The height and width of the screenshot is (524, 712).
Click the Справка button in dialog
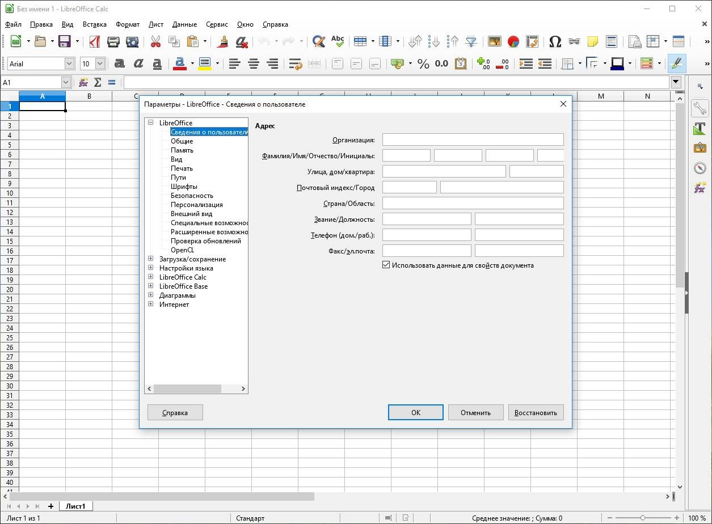[175, 412]
